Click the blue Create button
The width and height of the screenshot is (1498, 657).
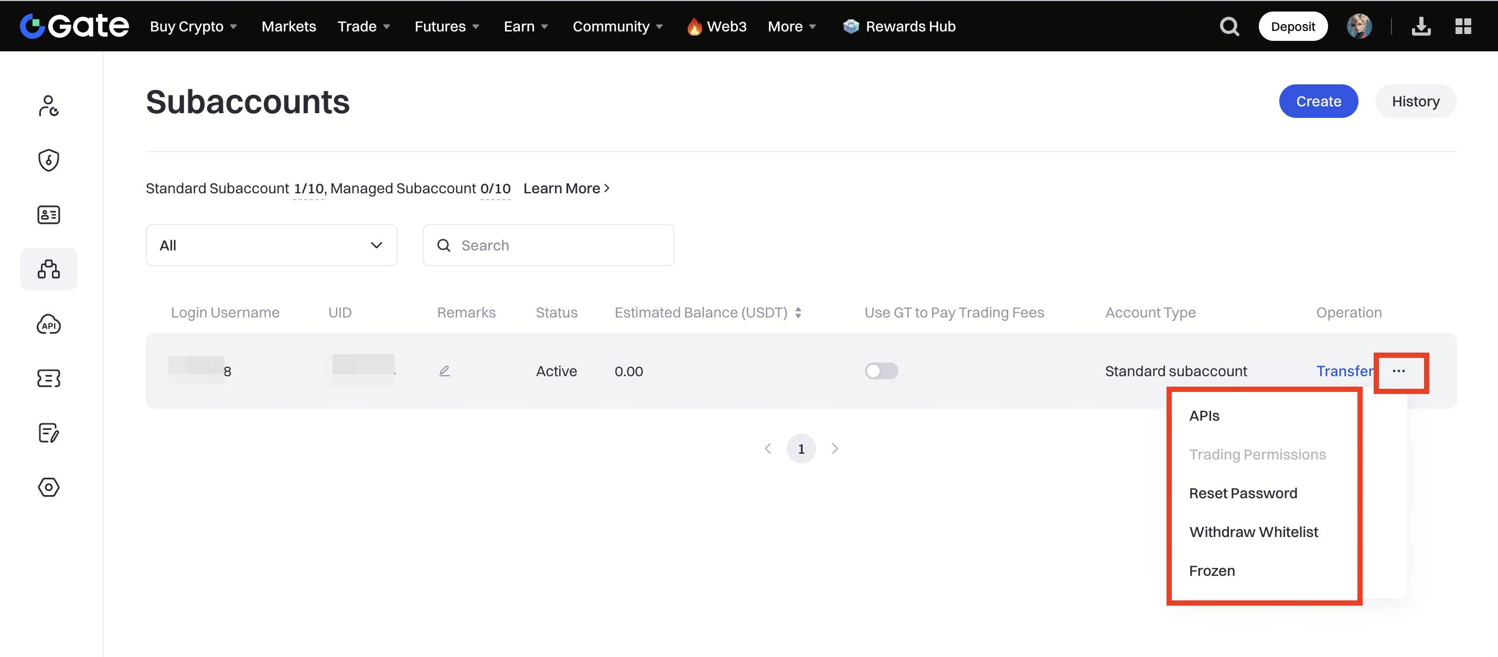[1318, 101]
